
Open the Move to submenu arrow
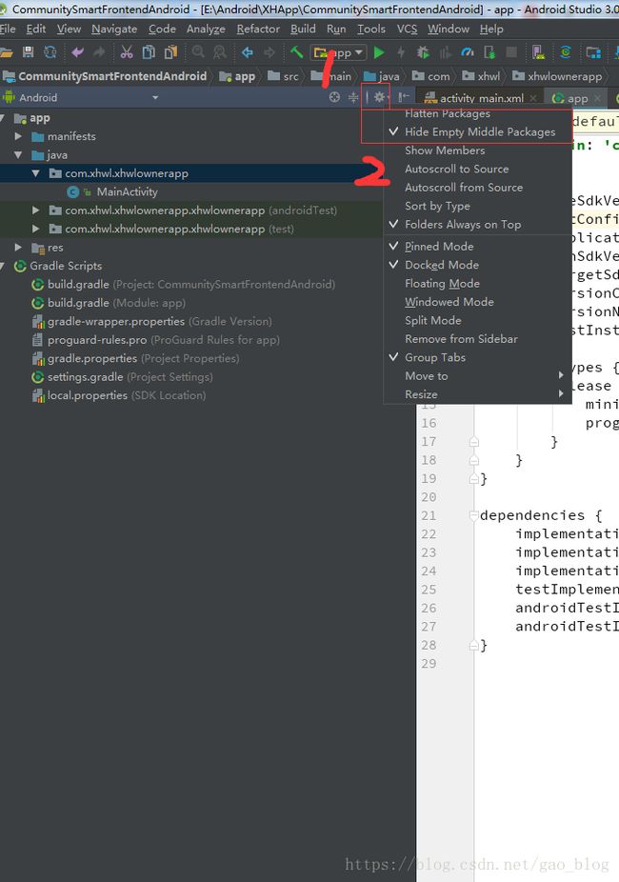pos(561,375)
